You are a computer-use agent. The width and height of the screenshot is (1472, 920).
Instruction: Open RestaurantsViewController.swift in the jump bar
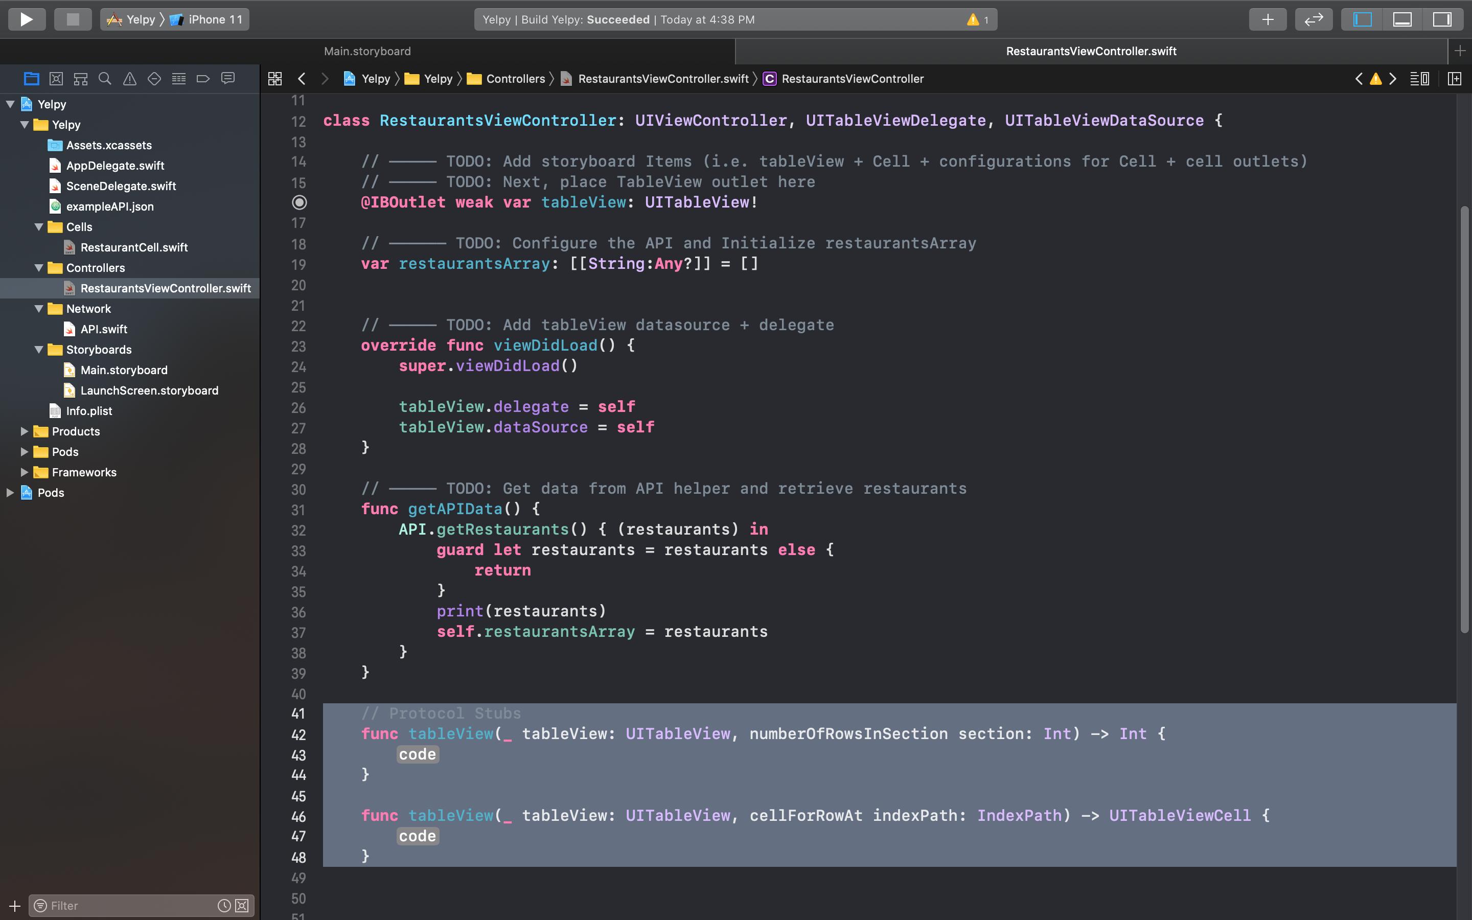[655, 79]
